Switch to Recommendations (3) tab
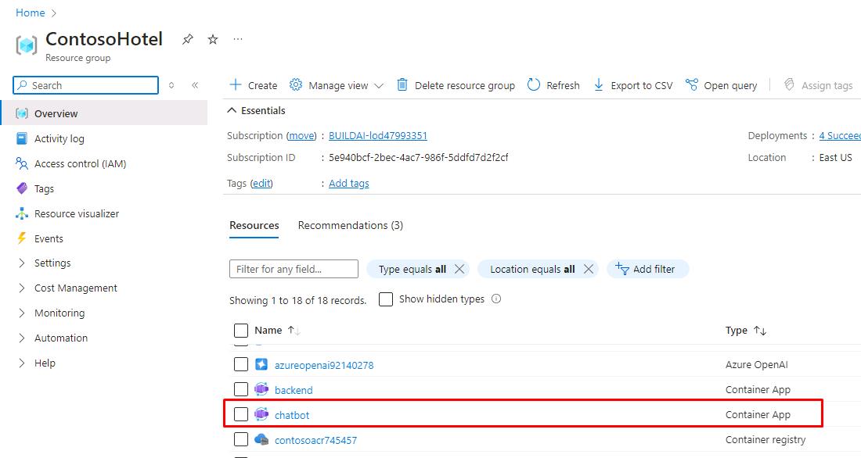Image resolution: width=861 pixels, height=458 pixels. coord(351,225)
